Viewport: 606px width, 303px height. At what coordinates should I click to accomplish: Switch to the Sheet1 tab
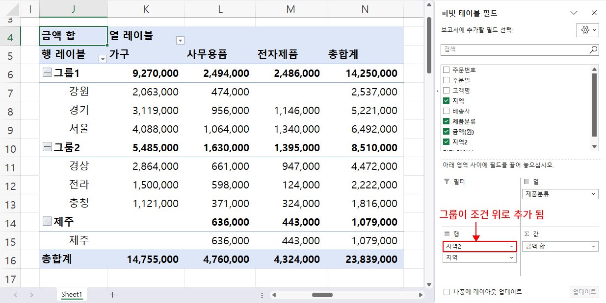pos(72,295)
